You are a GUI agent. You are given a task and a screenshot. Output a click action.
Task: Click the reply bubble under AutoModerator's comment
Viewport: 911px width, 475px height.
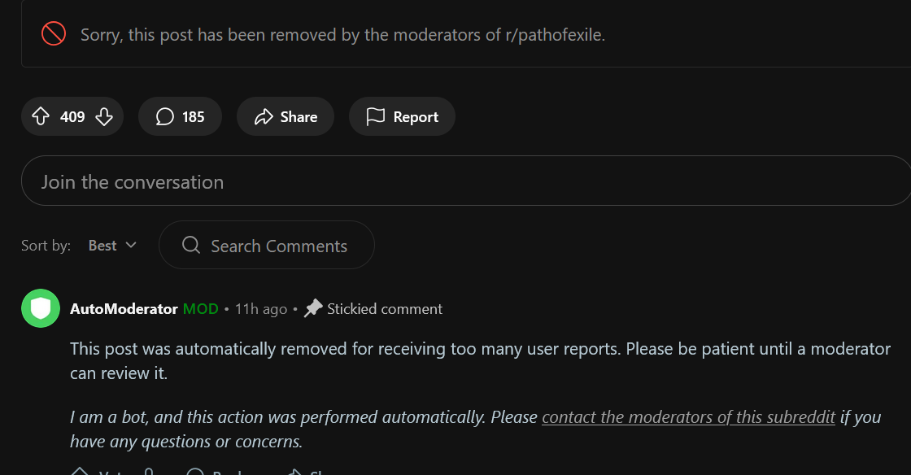click(195, 472)
